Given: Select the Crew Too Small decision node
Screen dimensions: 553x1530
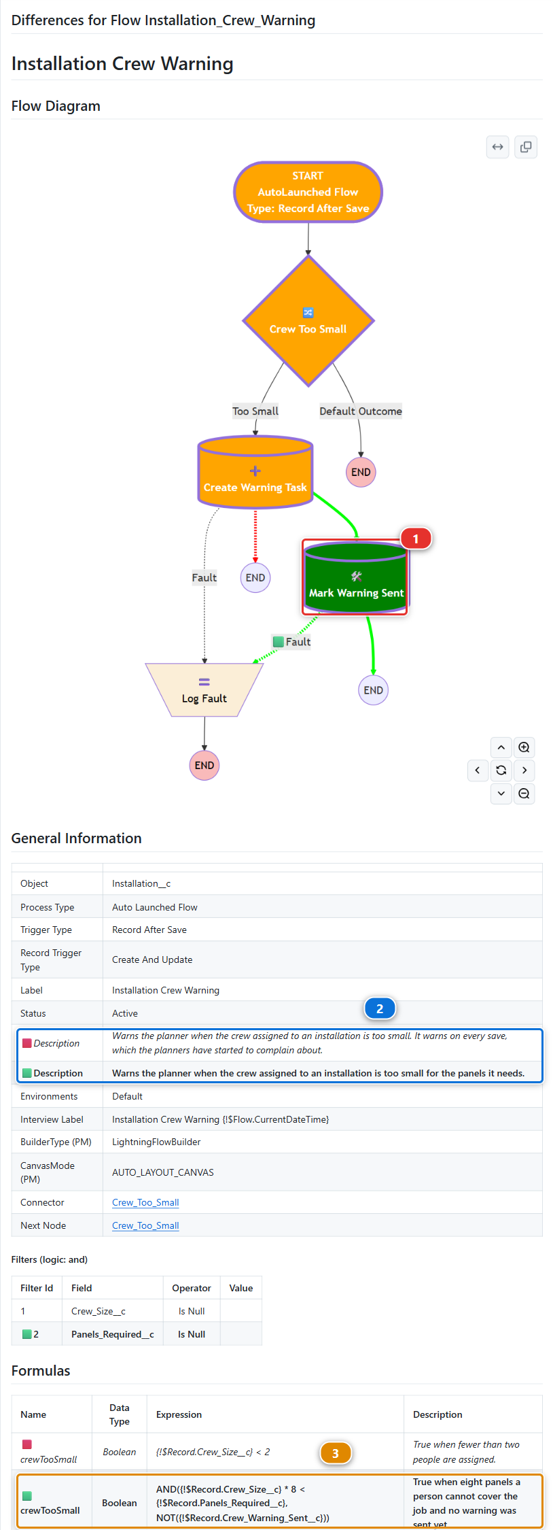Looking at the screenshot, I should click(x=308, y=321).
